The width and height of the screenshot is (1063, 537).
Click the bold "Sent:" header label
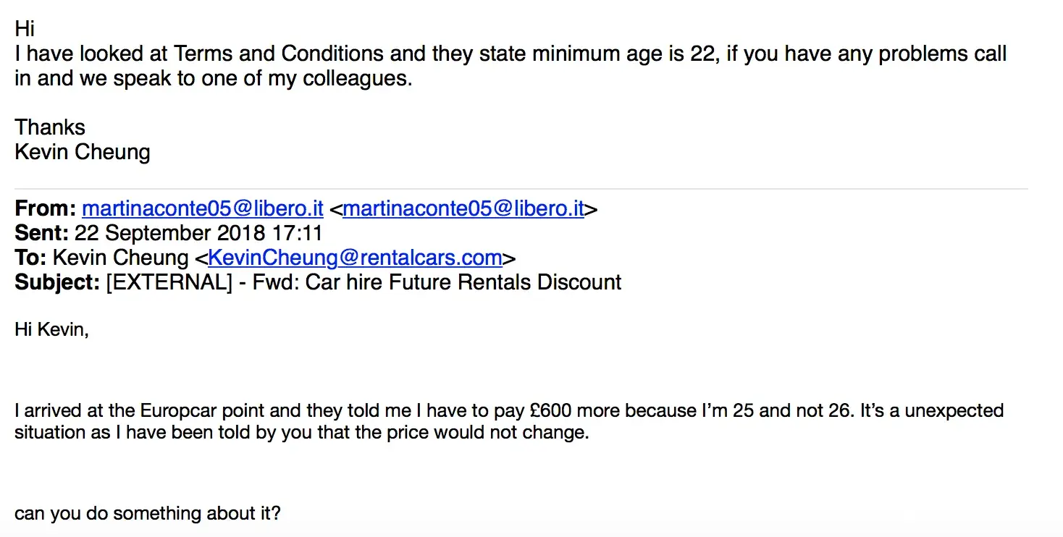click(41, 234)
